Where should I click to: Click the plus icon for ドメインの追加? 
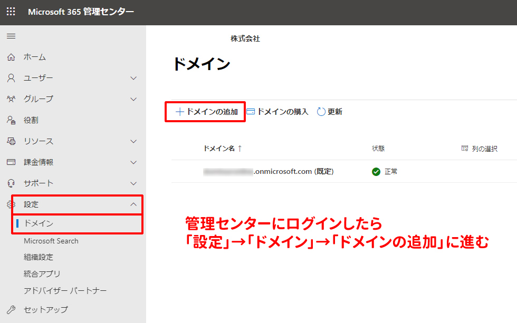point(179,112)
